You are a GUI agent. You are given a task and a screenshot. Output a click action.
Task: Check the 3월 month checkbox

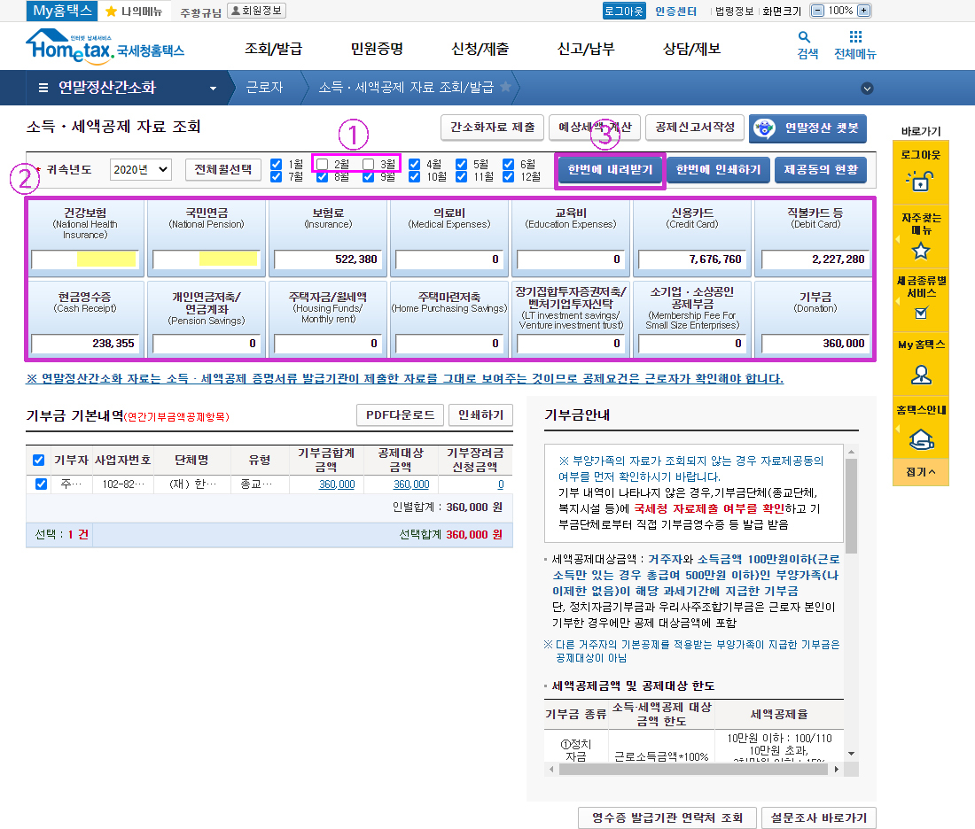pyautogui.click(x=369, y=164)
